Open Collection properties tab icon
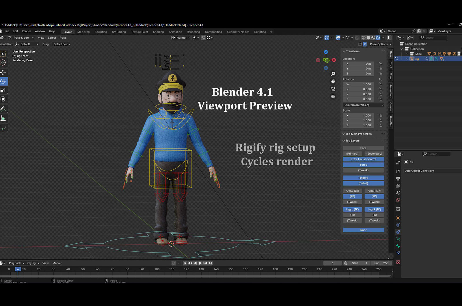 tap(398, 209)
